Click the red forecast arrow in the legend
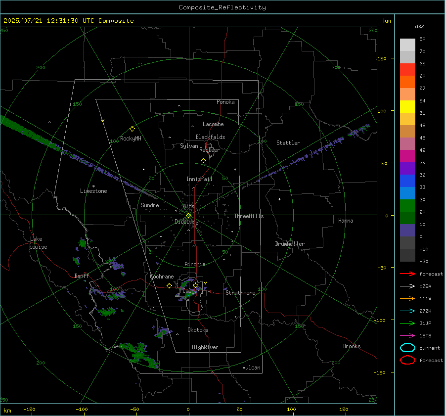This screenshot has height=416, width=445. point(407,274)
